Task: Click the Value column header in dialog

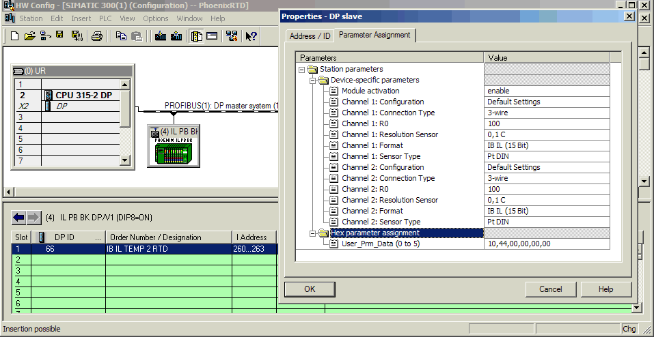Action: 547,58
